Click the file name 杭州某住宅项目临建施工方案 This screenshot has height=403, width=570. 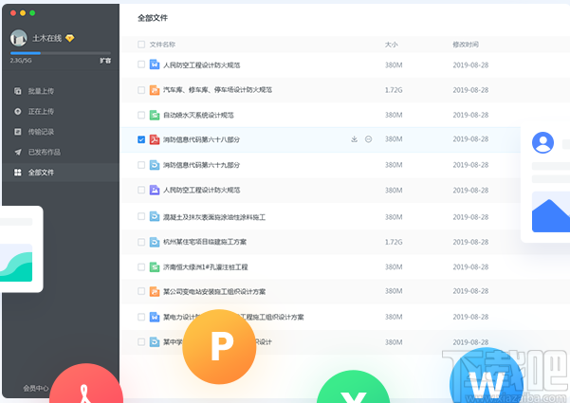tap(205, 242)
